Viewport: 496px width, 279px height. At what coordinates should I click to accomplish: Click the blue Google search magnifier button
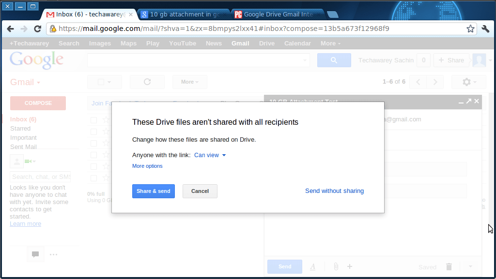point(334,60)
